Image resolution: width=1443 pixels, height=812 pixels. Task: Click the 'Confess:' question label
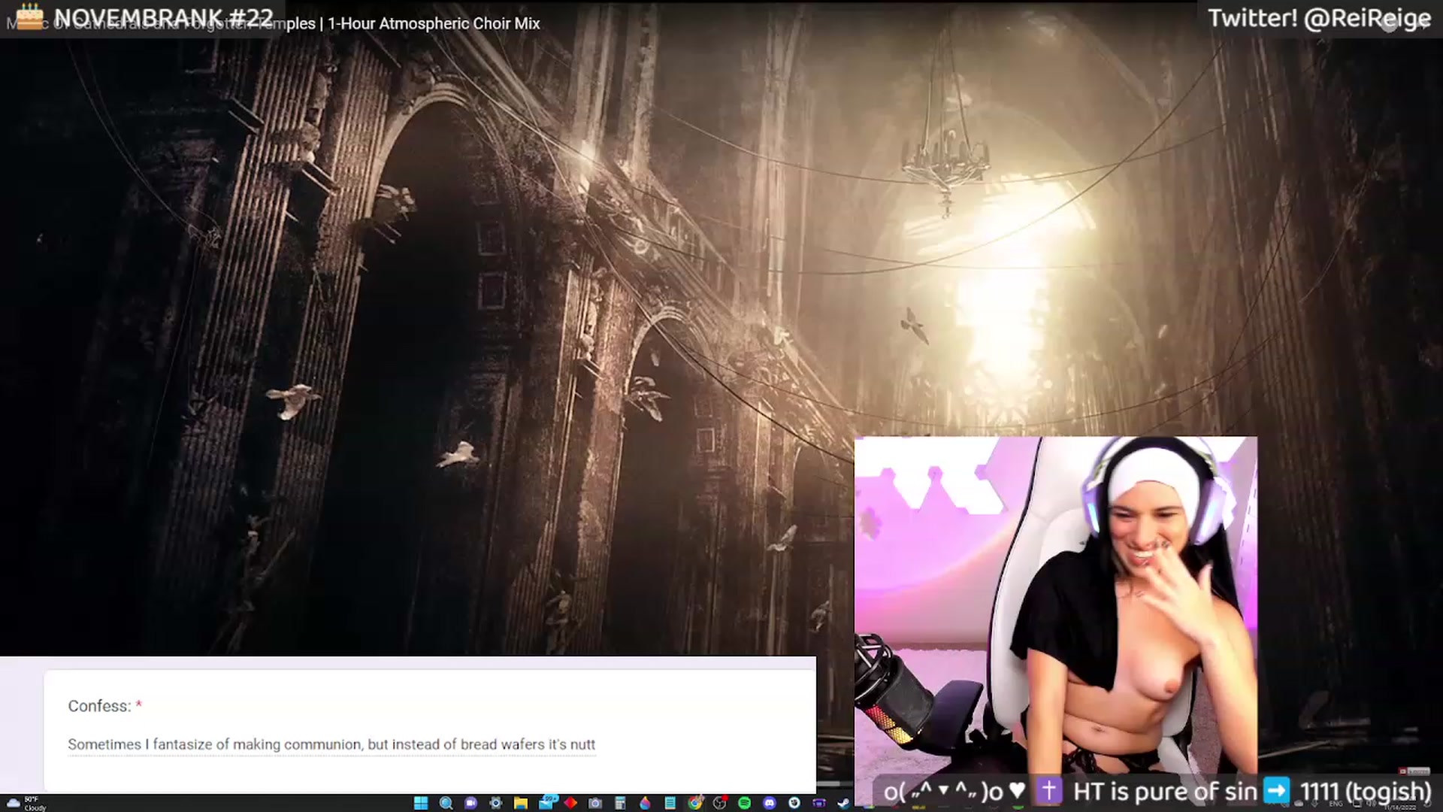tap(99, 706)
